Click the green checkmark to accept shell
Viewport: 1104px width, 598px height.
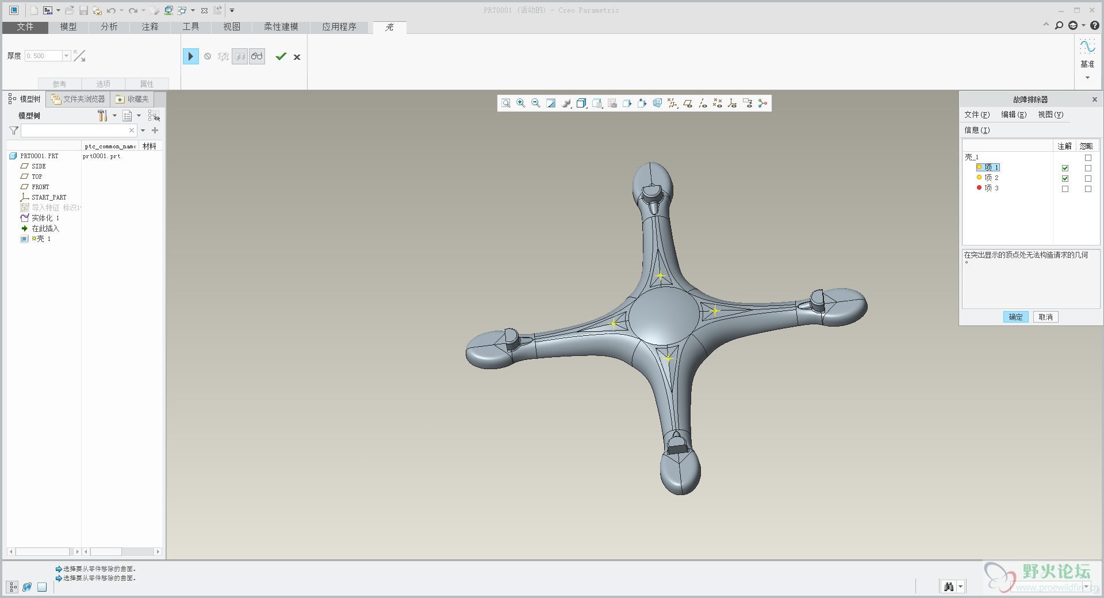[x=281, y=56]
